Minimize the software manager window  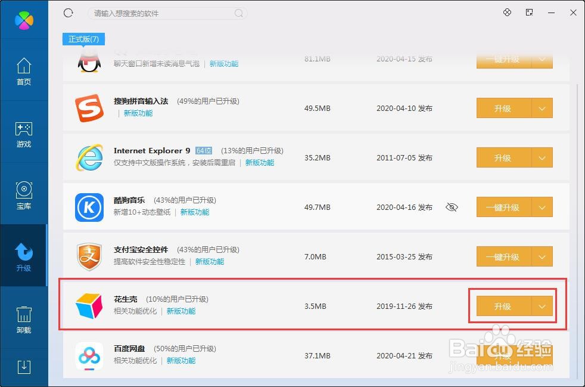552,13
